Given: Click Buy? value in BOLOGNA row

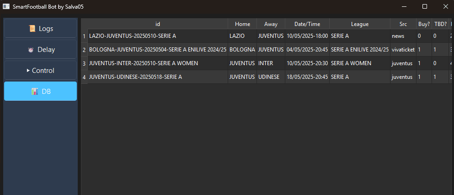Looking at the screenshot, I should (x=424, y=50).
